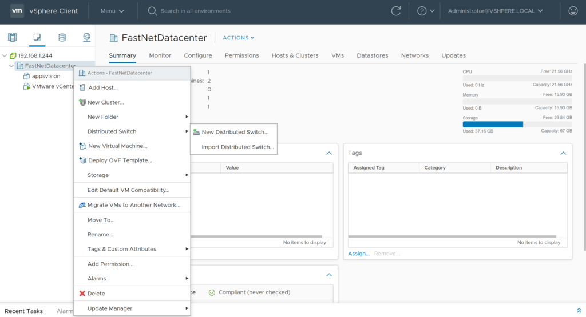Click the search magnifier icon
The image size is (586, 317).
tap(152, 11)
